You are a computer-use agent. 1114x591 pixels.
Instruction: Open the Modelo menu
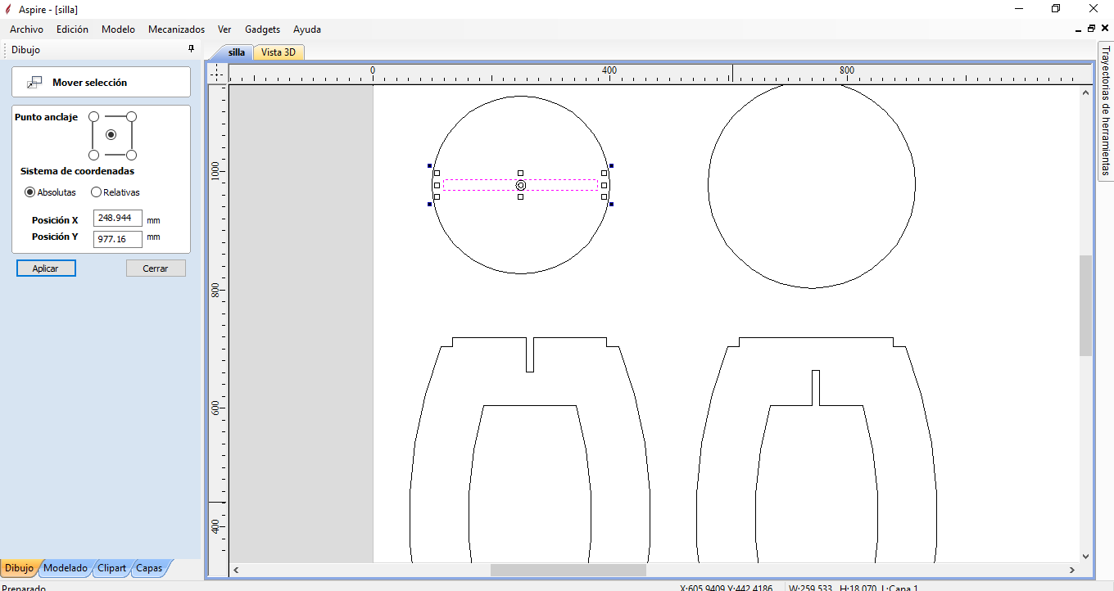pyautogui.click(x=118, y=29)
